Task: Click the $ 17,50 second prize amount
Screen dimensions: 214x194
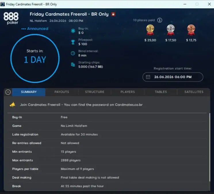Action: 171,40
